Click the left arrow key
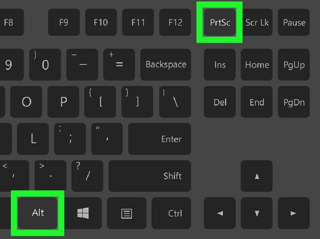Screen dimensions: 320x239 220,213
